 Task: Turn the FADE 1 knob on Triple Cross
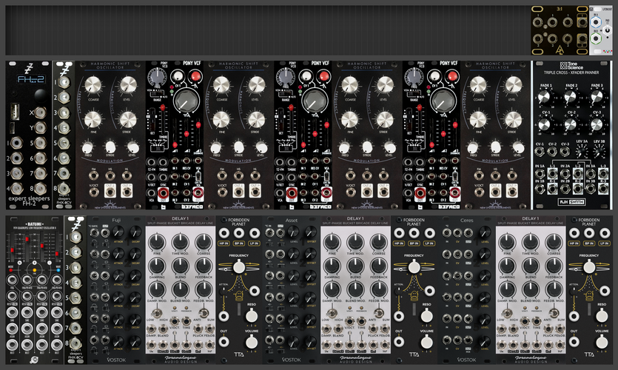pyautogui.click(x=544, y=98)
